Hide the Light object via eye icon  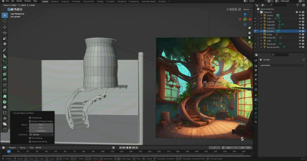coord(300,41)
